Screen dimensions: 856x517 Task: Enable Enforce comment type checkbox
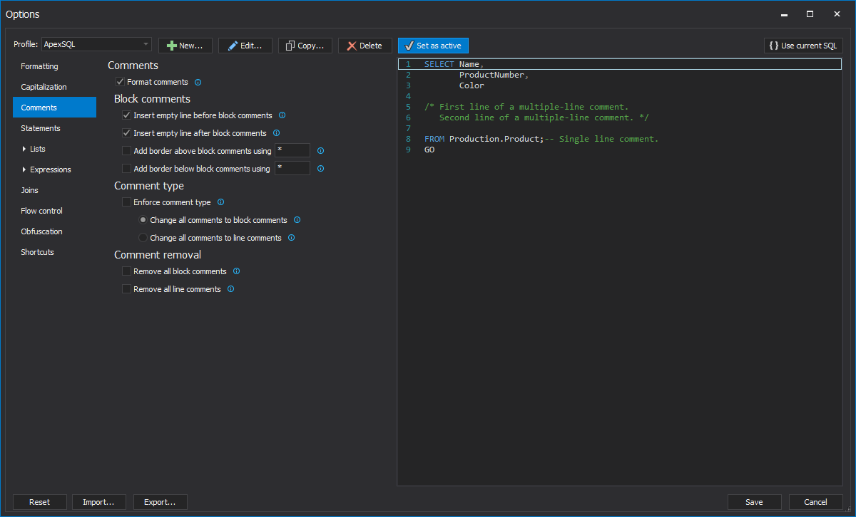[x=127, y=202]
